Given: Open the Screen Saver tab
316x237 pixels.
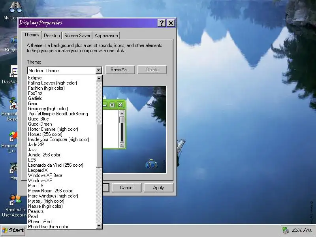Looking at the screenshot, I should pos(77,36).
